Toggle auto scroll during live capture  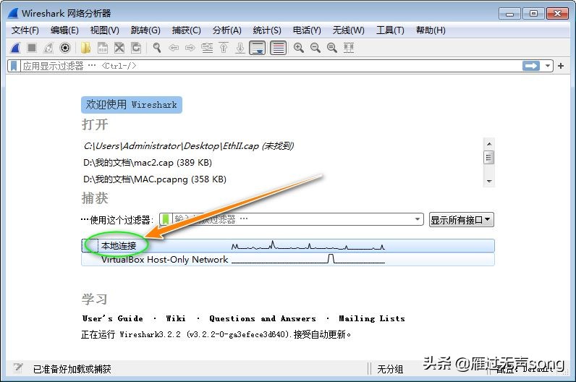(257, 48)
